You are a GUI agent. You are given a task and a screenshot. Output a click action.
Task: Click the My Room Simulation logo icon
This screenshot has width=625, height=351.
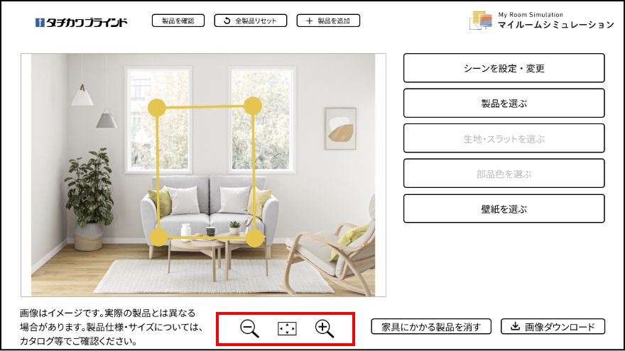click(x=481, y=21)
